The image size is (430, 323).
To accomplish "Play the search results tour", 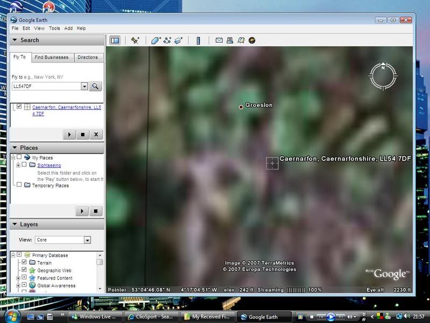I will tap(69, 135).
